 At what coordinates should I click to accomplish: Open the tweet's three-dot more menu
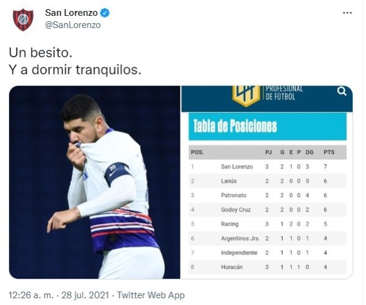point(347,13)
